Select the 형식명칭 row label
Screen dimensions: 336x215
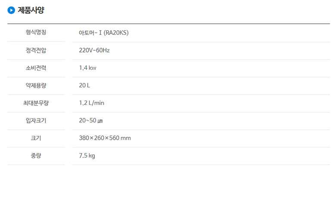click(x=36, y=32)
